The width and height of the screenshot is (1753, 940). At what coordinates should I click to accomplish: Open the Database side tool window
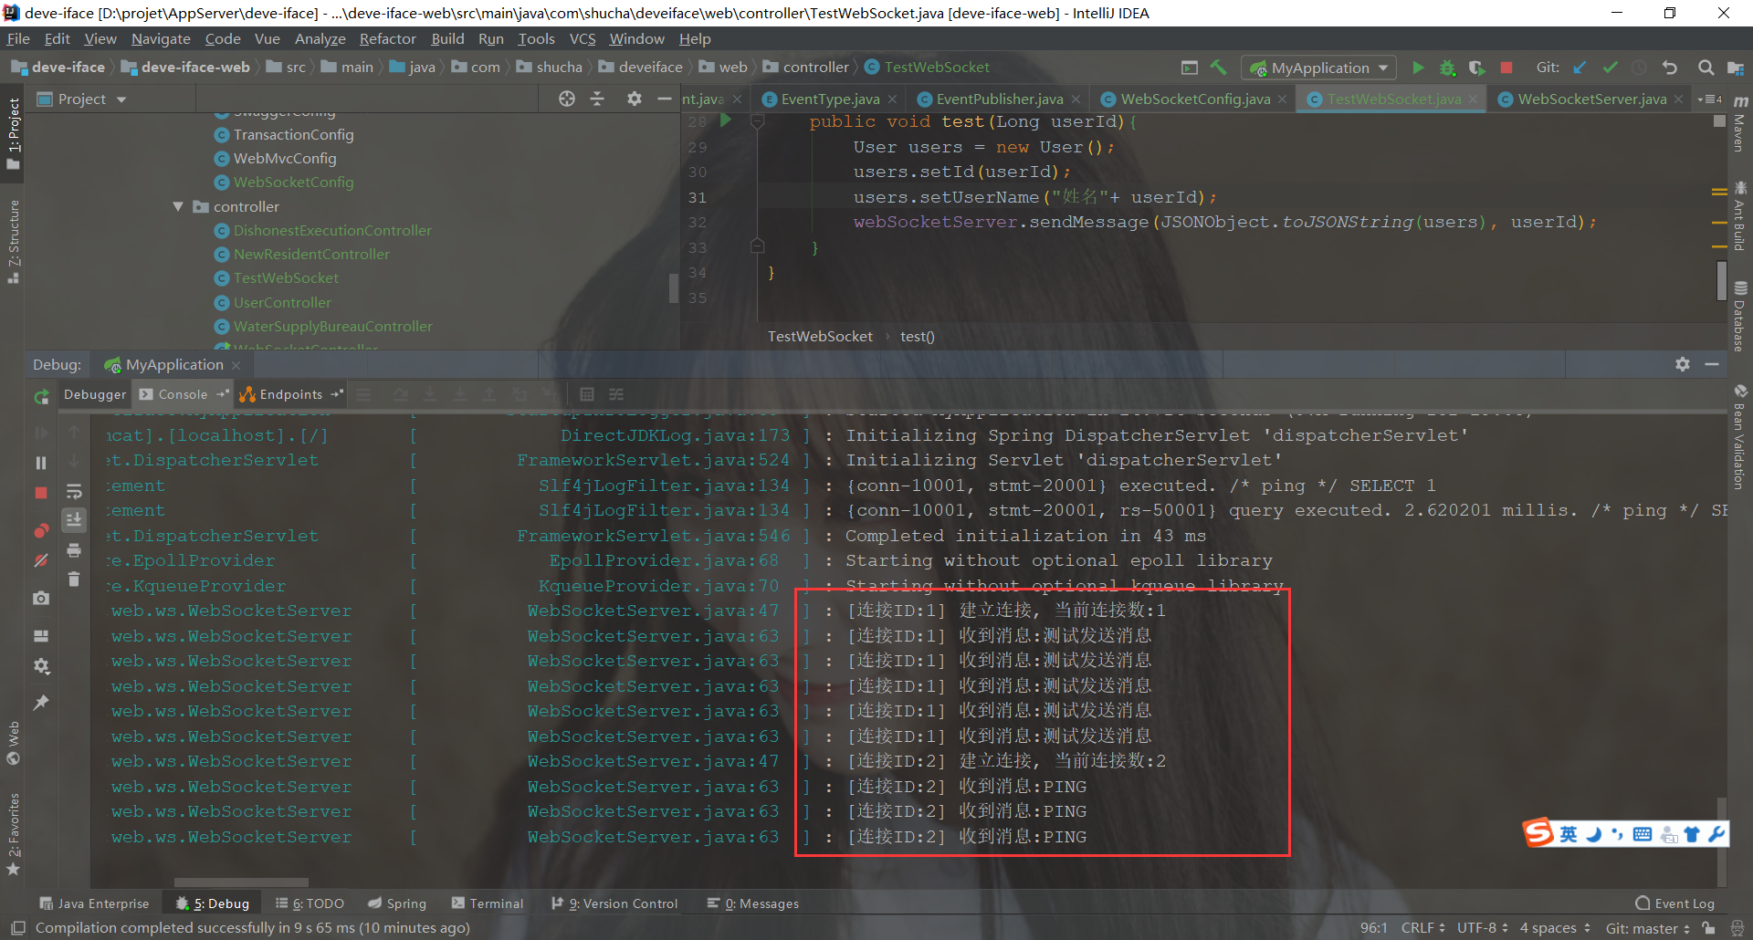pyautogui.click(x=1739, y=316)
